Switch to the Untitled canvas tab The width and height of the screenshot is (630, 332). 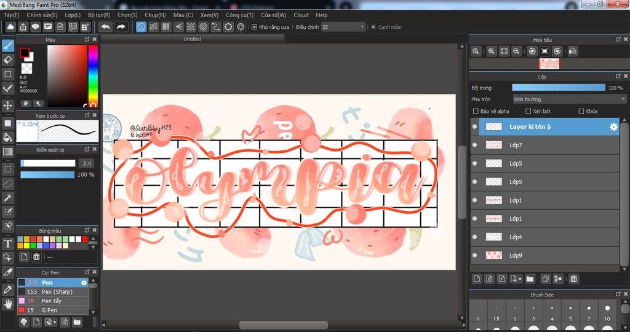(x=192, y=39)
